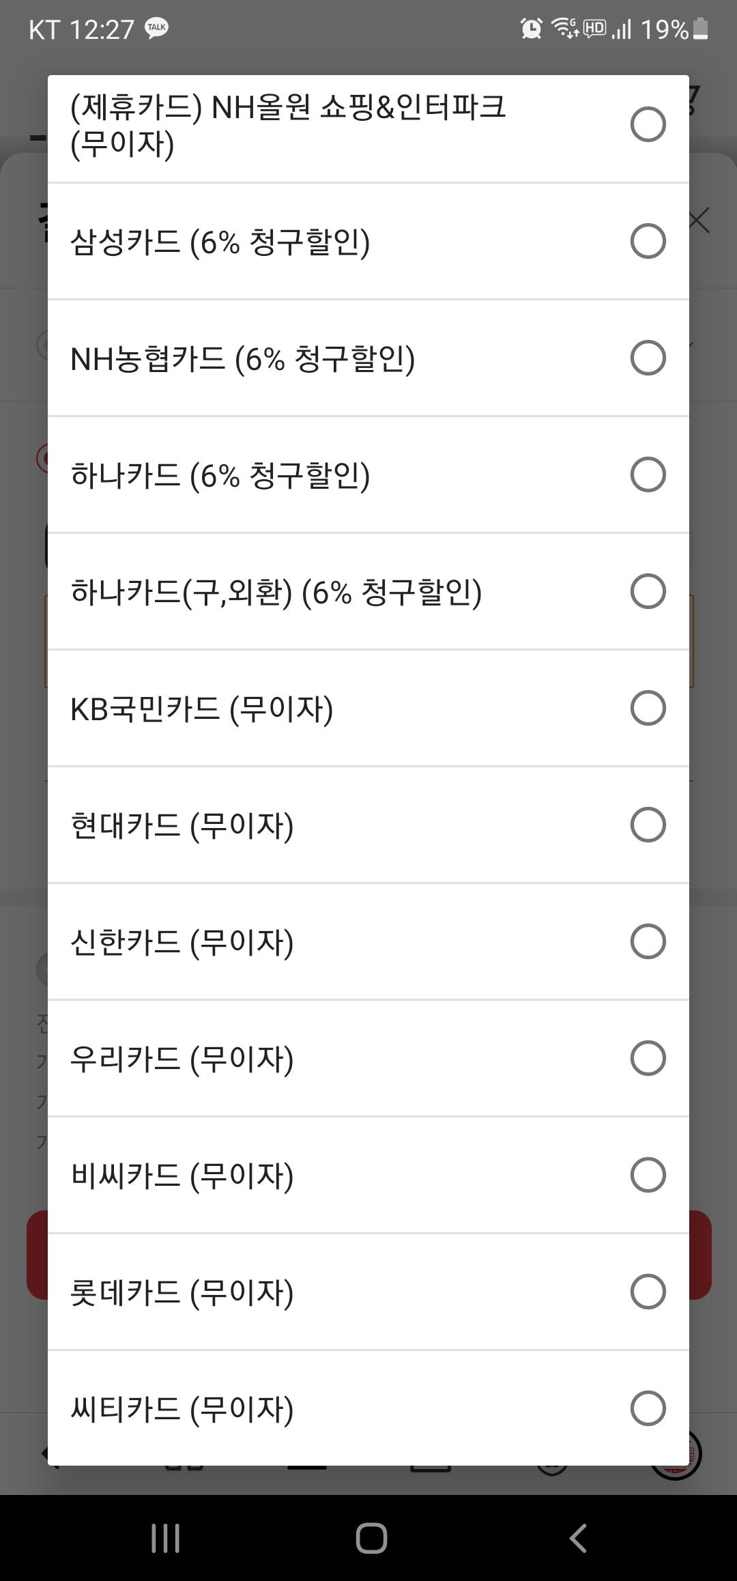Select the 롯데카드 (무이자) radio button
The image size is (737, 1581).
coord(648,1292)
